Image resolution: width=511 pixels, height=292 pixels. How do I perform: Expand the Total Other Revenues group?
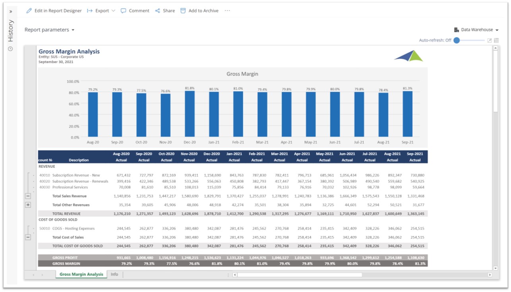(28, 205)
